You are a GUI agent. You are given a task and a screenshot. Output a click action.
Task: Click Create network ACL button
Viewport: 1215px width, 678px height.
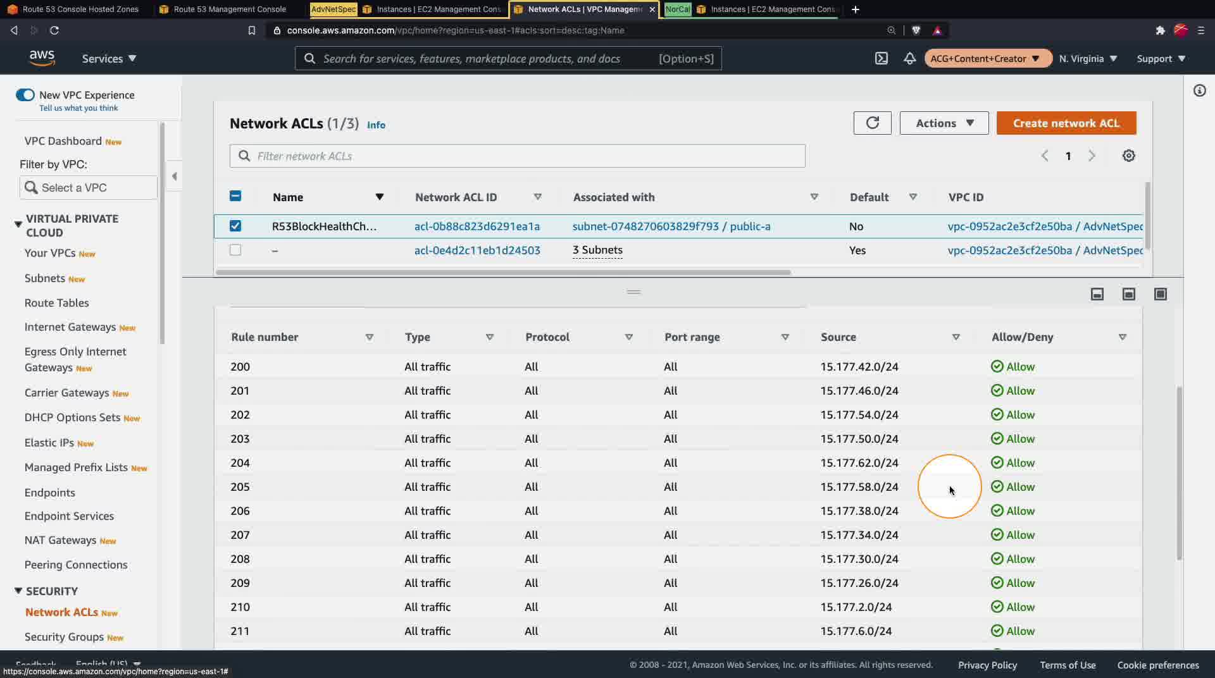[1066, 123]
